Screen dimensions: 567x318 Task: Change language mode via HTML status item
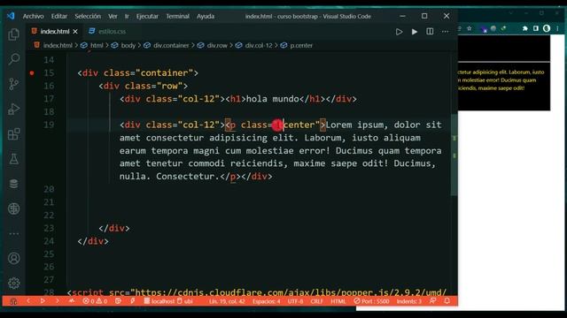[338, 301]
